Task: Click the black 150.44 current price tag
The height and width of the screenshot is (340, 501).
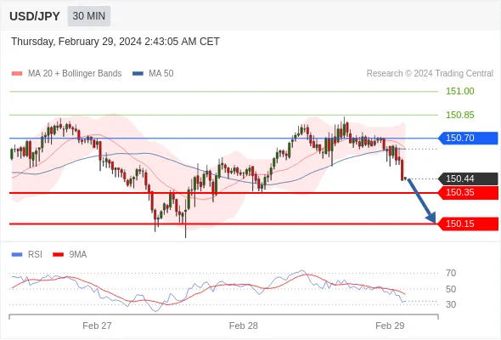Action: point(468,178)
